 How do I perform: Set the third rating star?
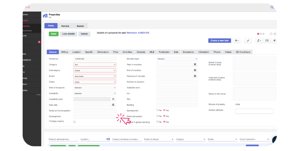[x=263, y=34]
